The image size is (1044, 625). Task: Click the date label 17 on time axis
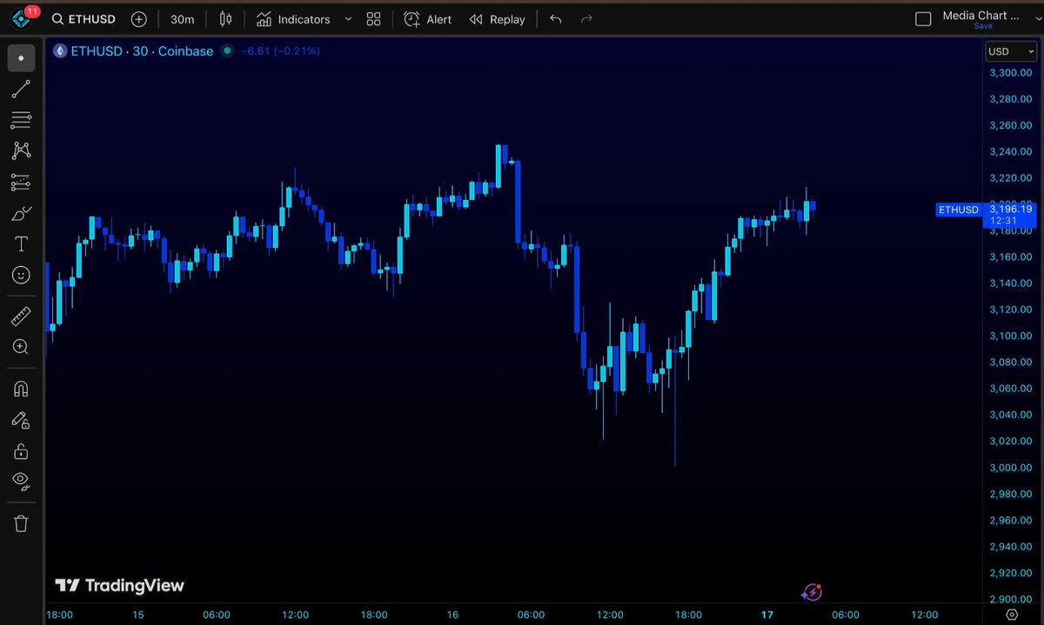(766, 615)
